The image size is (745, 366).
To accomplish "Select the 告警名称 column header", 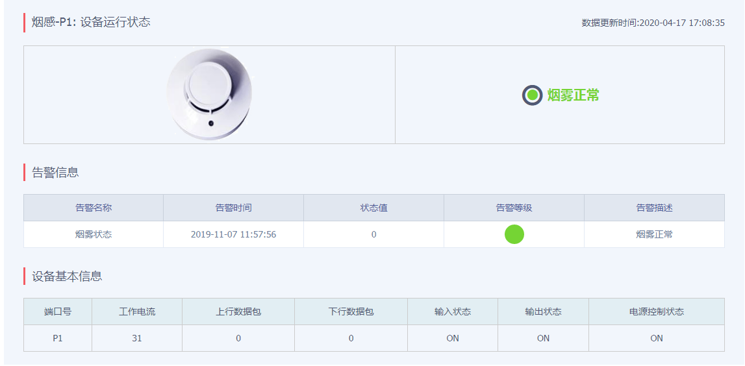I will [x=94, y=208].
